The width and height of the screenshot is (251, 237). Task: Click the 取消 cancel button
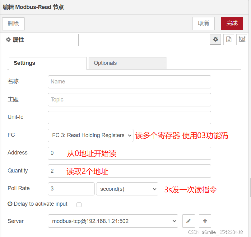click(203, 24)
